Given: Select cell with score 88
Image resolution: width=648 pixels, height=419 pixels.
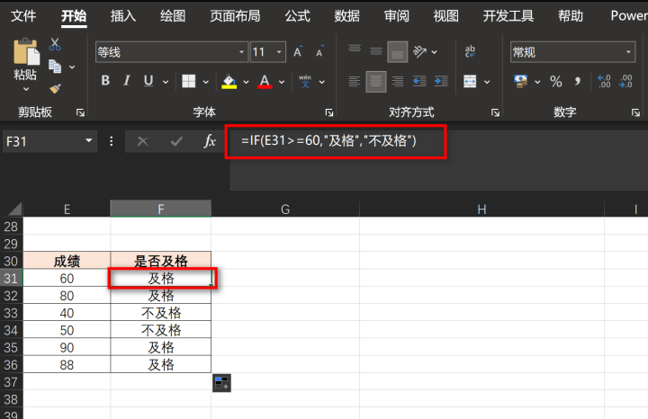Looking at the screenshot, I should pyautogui.click(x=67, y=364).
